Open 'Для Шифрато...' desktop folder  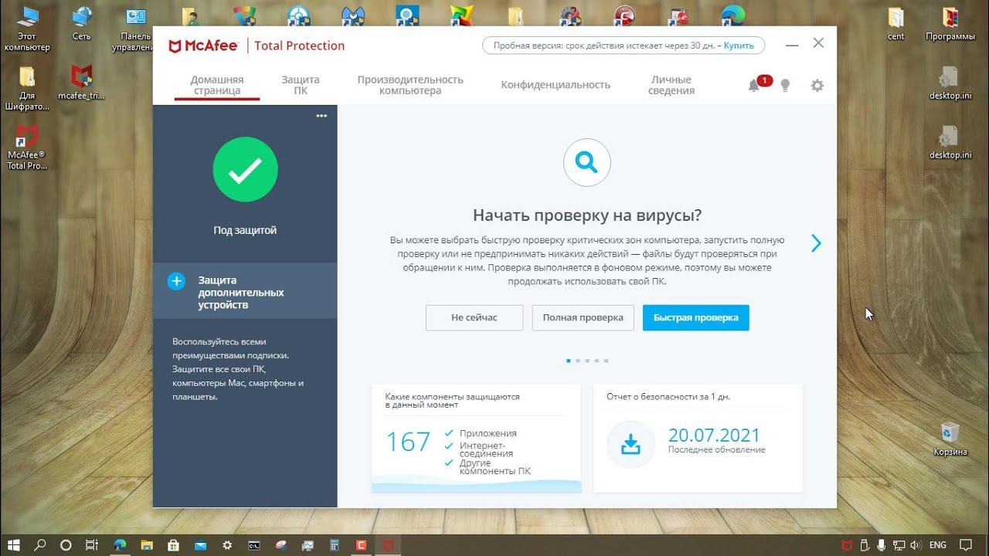[x=26, y=88]
